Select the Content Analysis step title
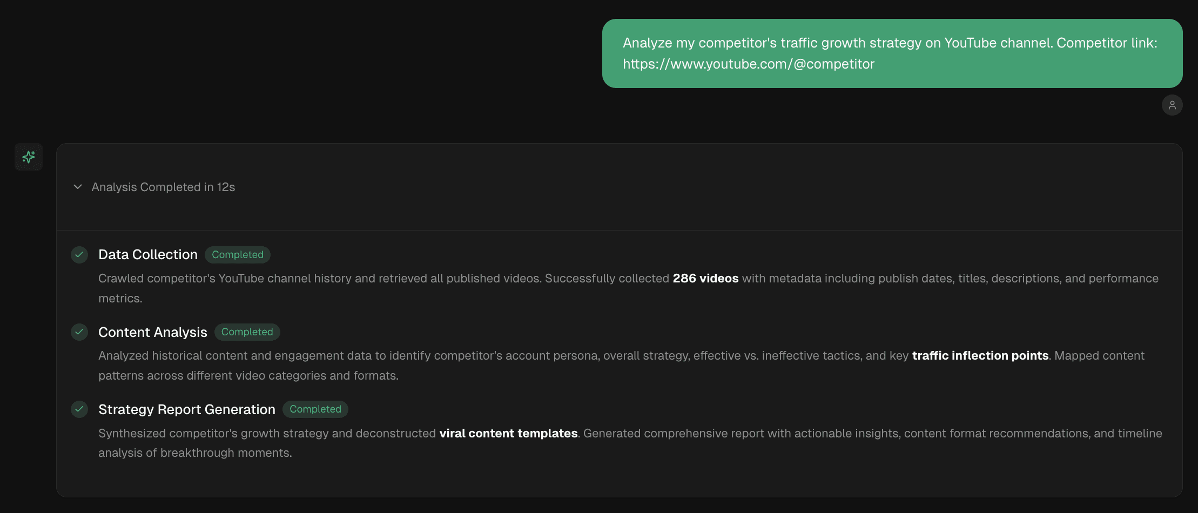The height and width of the screenshot is (513, 1198). pyautogui.click(x=153, y=332)
